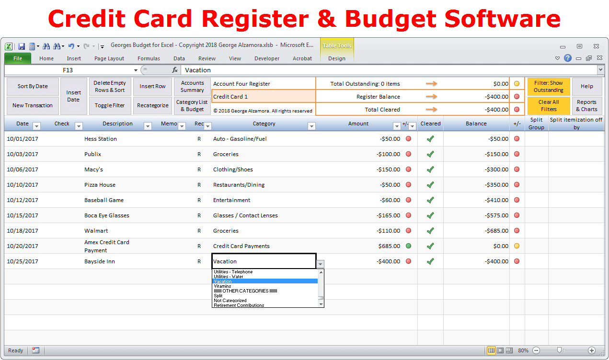Click the Page Layout view icon in status bar
This screenshot has width=609, height=360.
coord(500,350)
